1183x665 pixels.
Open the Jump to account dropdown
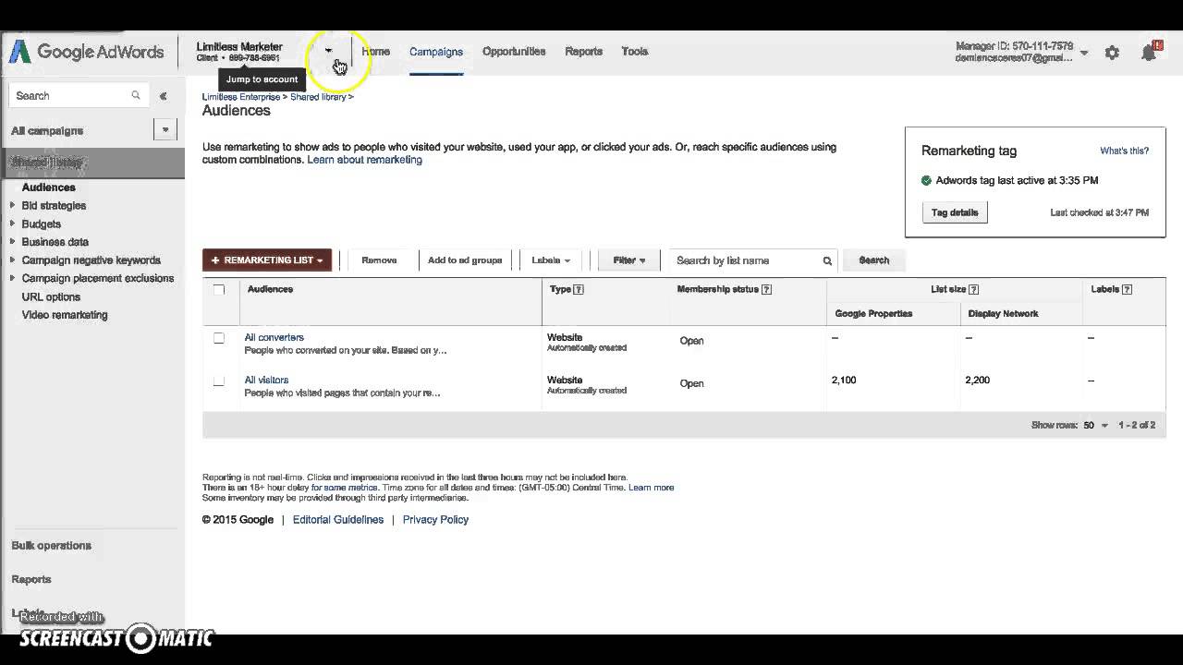point(328,51)
